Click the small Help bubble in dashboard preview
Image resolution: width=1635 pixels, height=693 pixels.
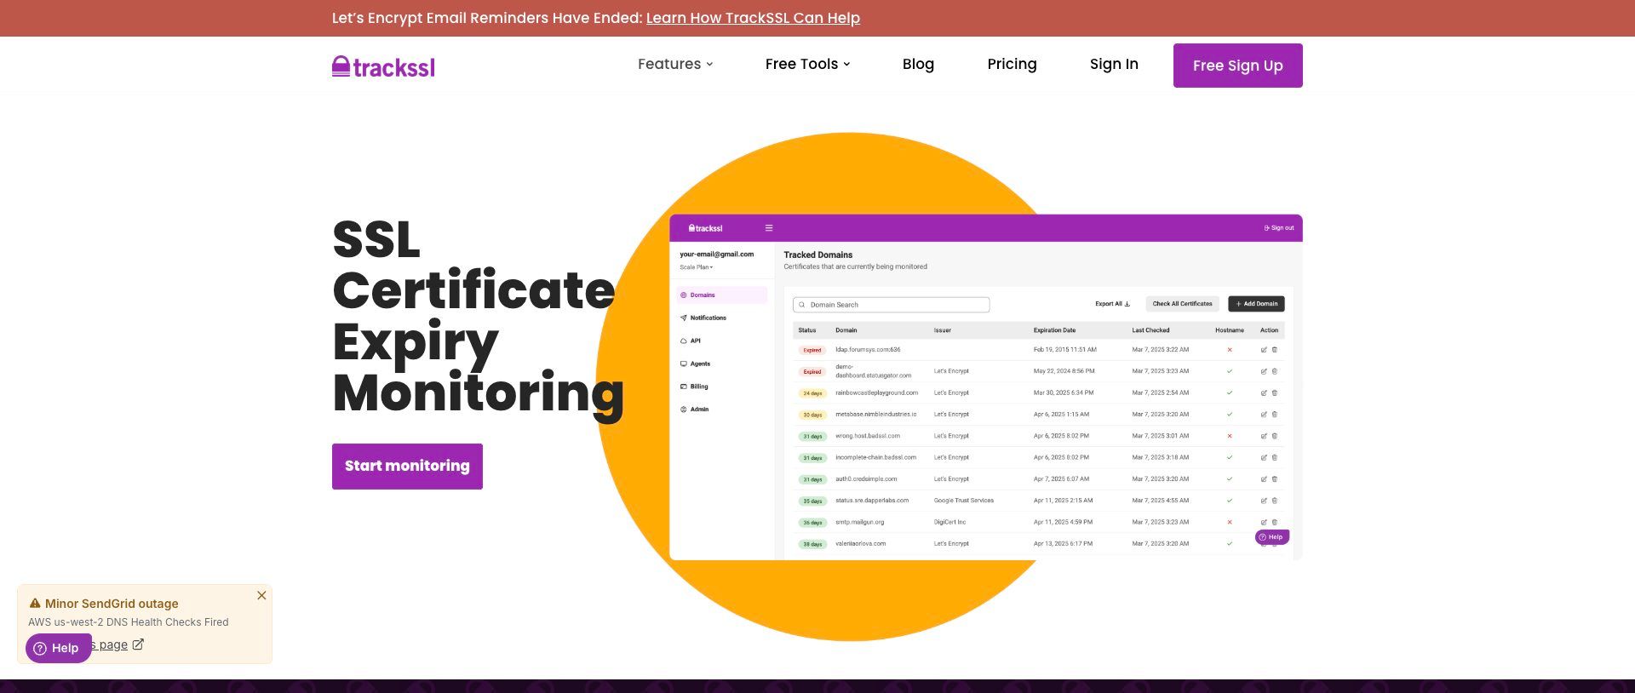click(1271, 537)
